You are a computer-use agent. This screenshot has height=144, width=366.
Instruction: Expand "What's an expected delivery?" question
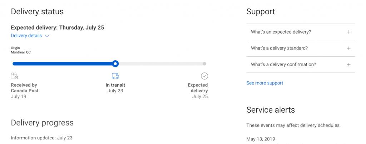click(x=281, y=32)
